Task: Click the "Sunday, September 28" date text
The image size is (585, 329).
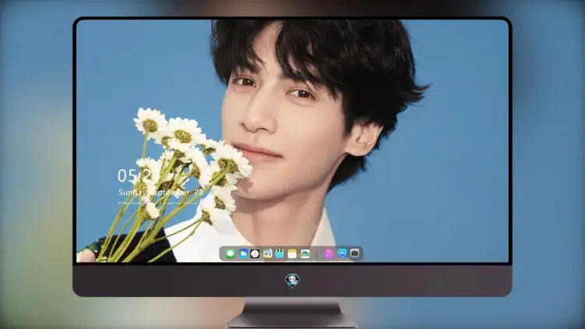Action: point(161,193)
